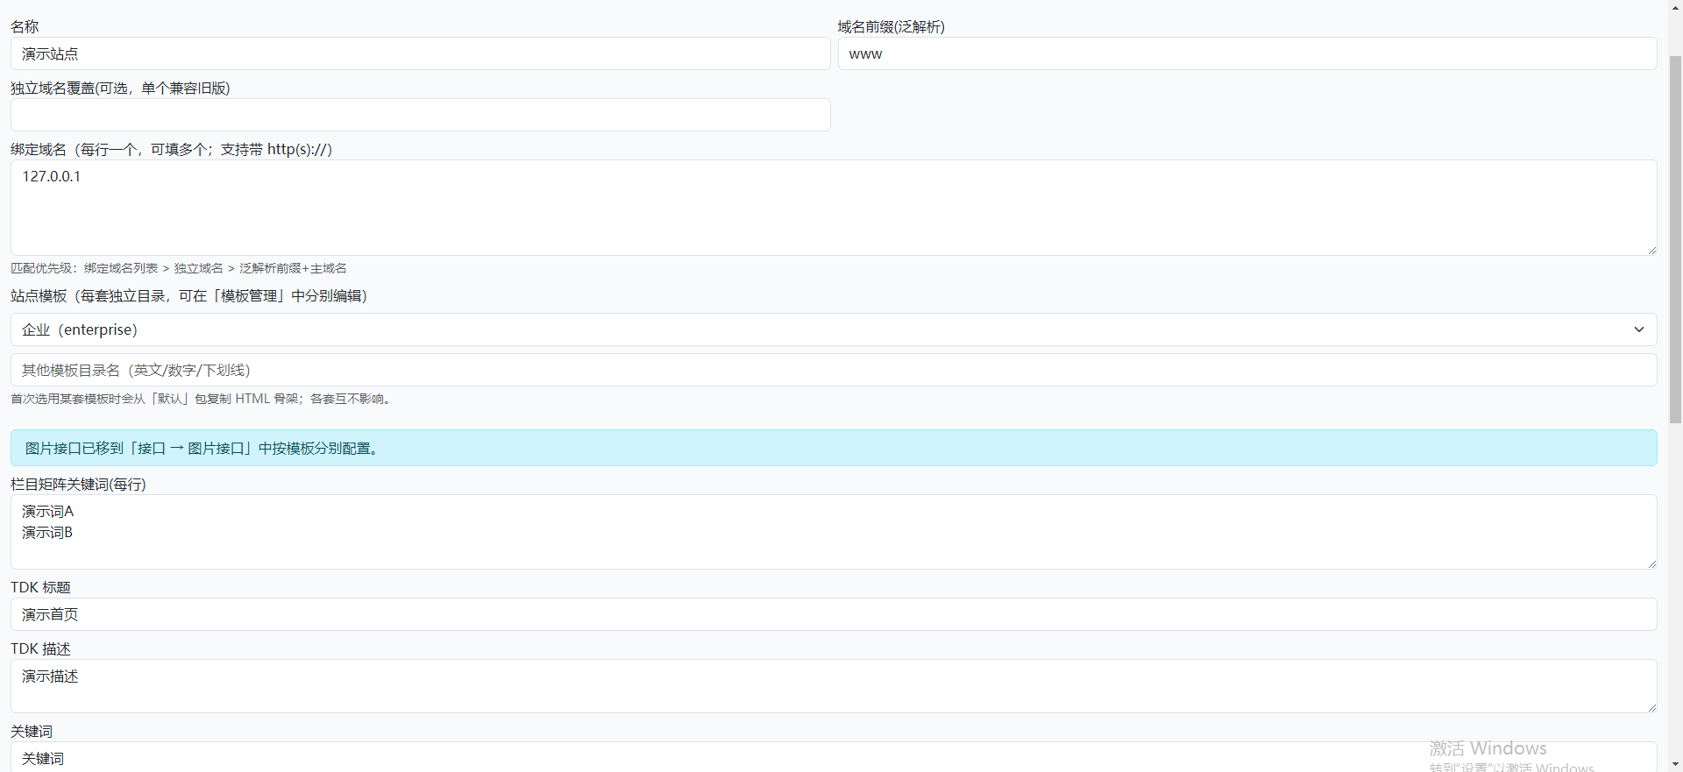The width and height of the screenshot is (1683, 772).
Task: Click the TDK 标题 label text
Action: 40,587
